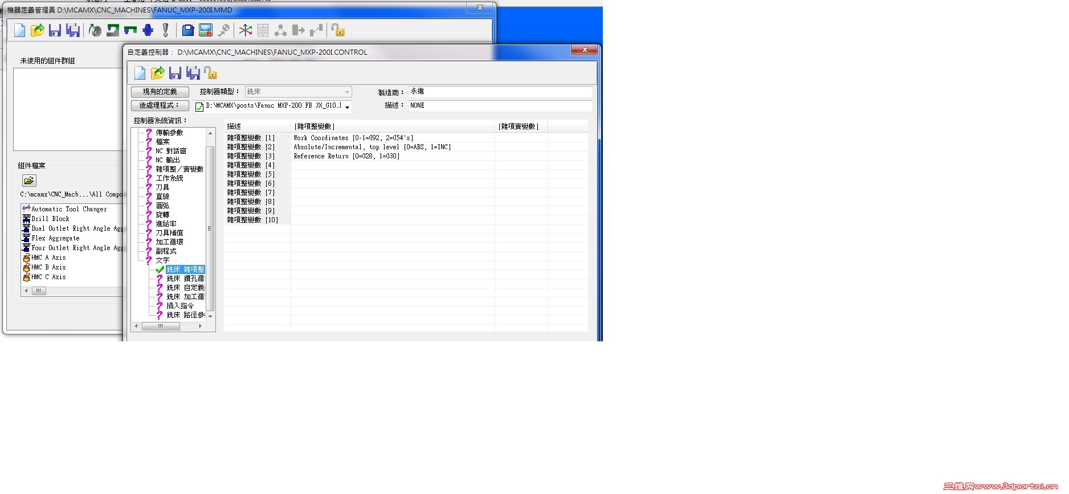This screenshot has width=1069, height=494.
Task: Select 刀具 tree item
Action: [162, 187]
